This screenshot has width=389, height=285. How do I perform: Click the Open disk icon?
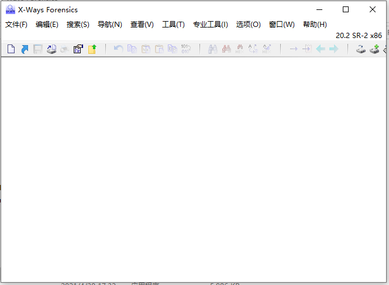tap(51, 49)
